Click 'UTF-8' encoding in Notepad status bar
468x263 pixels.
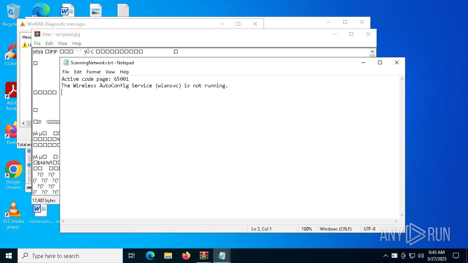(x=369, y=229)
